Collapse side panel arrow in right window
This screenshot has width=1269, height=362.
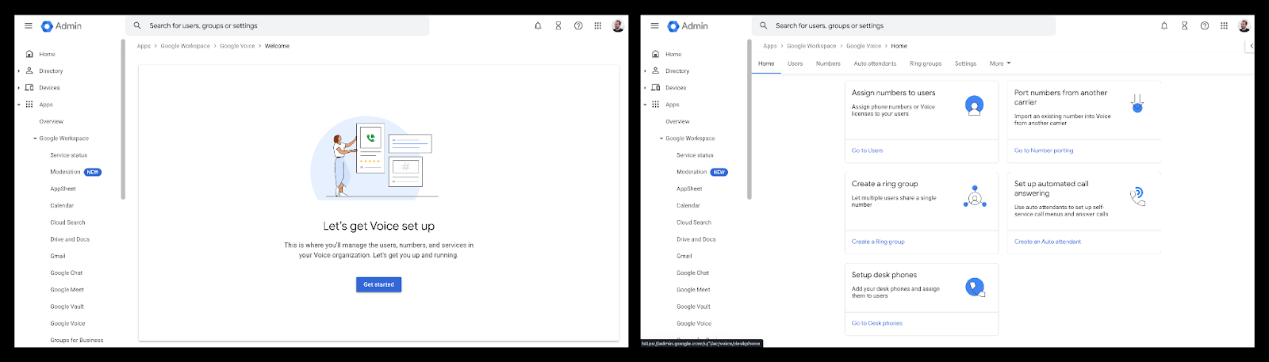tap(1251, 46)
